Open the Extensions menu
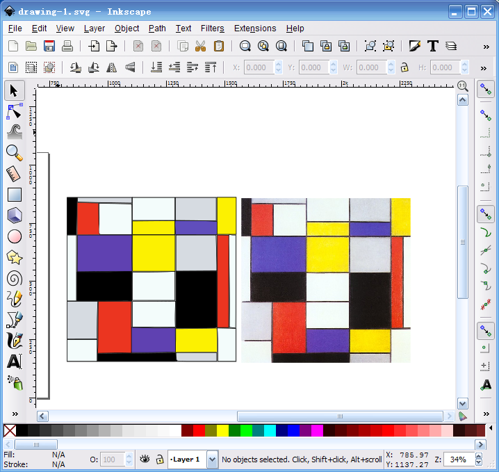This screenshot has height=472, width=499. point(255,29)
